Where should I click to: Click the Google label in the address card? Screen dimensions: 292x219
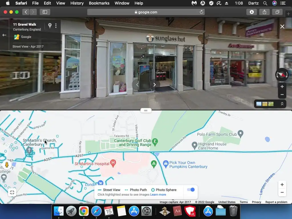(26, 37)
